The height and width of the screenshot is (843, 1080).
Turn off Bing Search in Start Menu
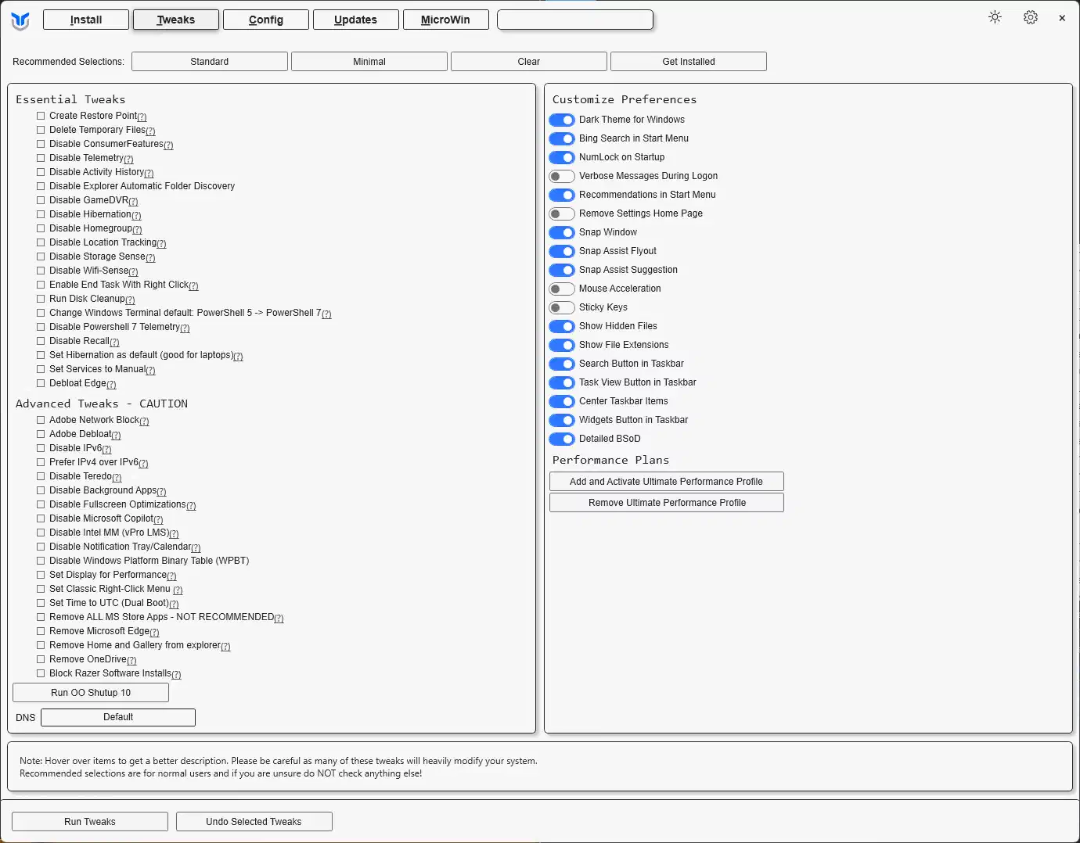pos(562,138)
